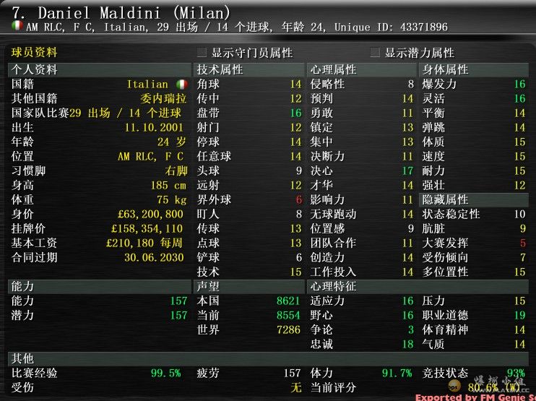Click the Italian flag icon beside player header
The image size is (536, 401).
point(17,26)
